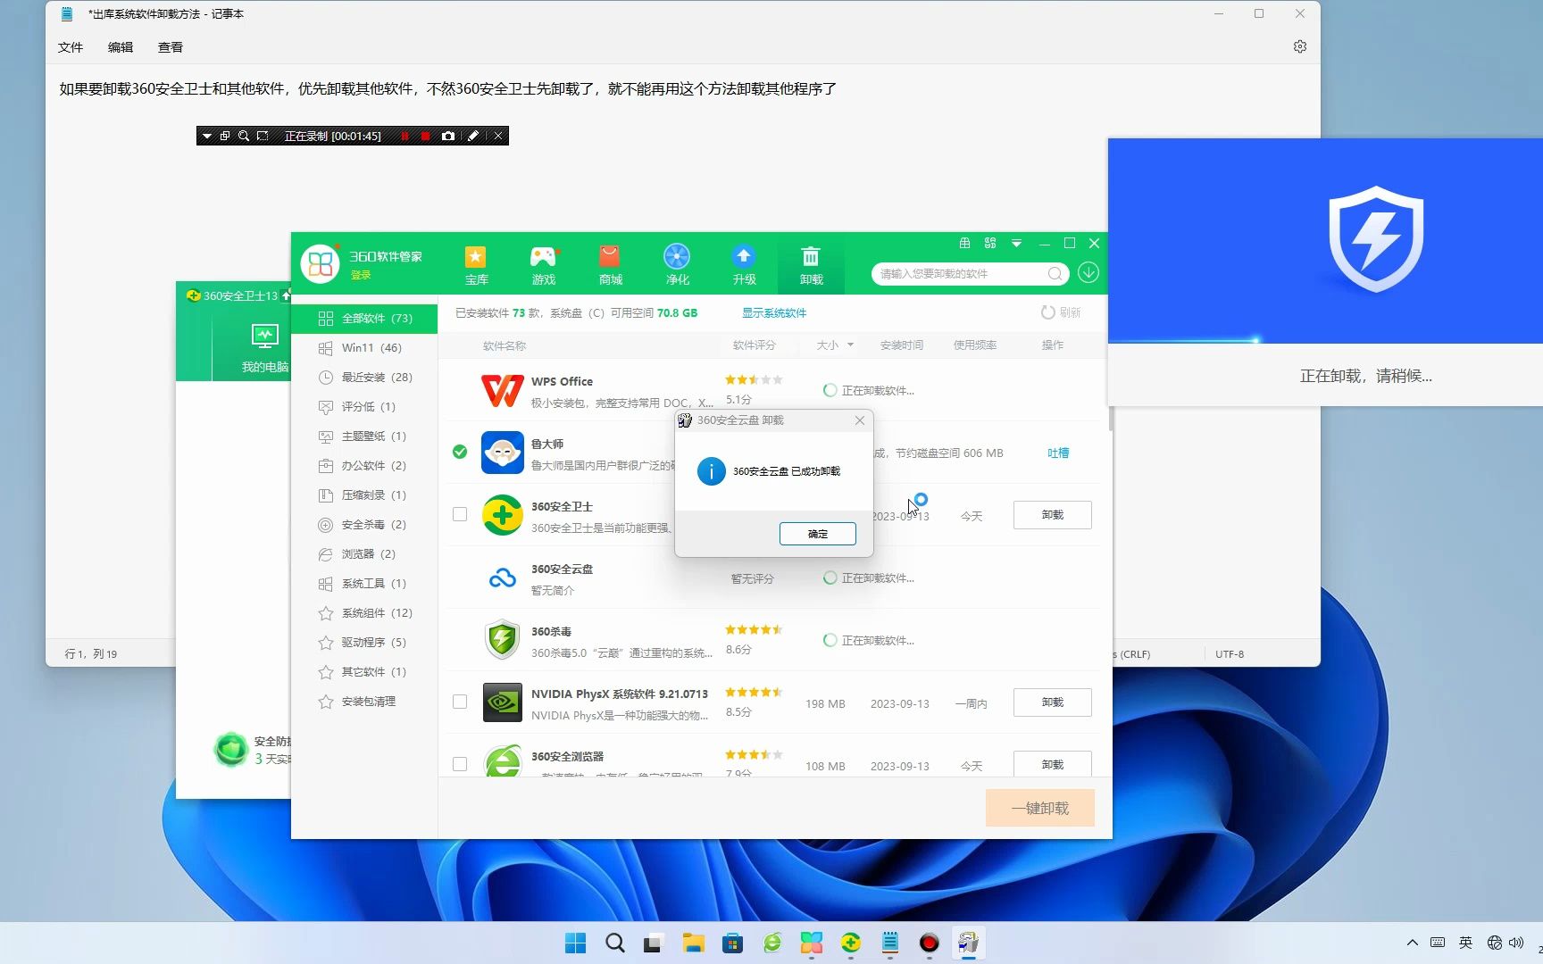The height and width of the screenshot is (964, 1543).
Task: Select the pen annotation icon on the recording toolbar
Action: tap(473, 136)
